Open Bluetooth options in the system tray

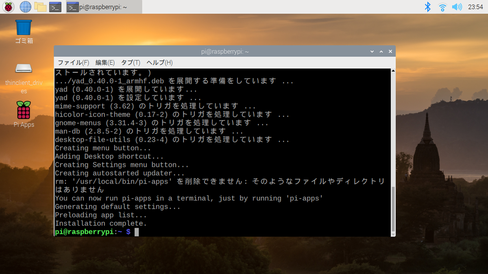point(428,6)
